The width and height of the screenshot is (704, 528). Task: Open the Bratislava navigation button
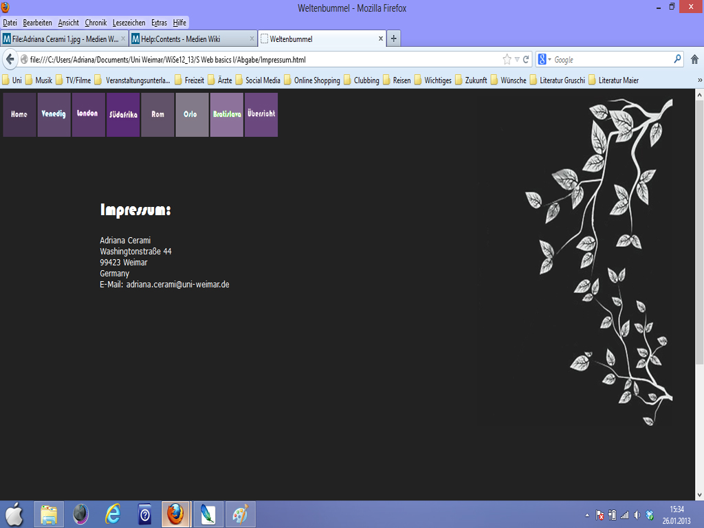click(226, 114)
